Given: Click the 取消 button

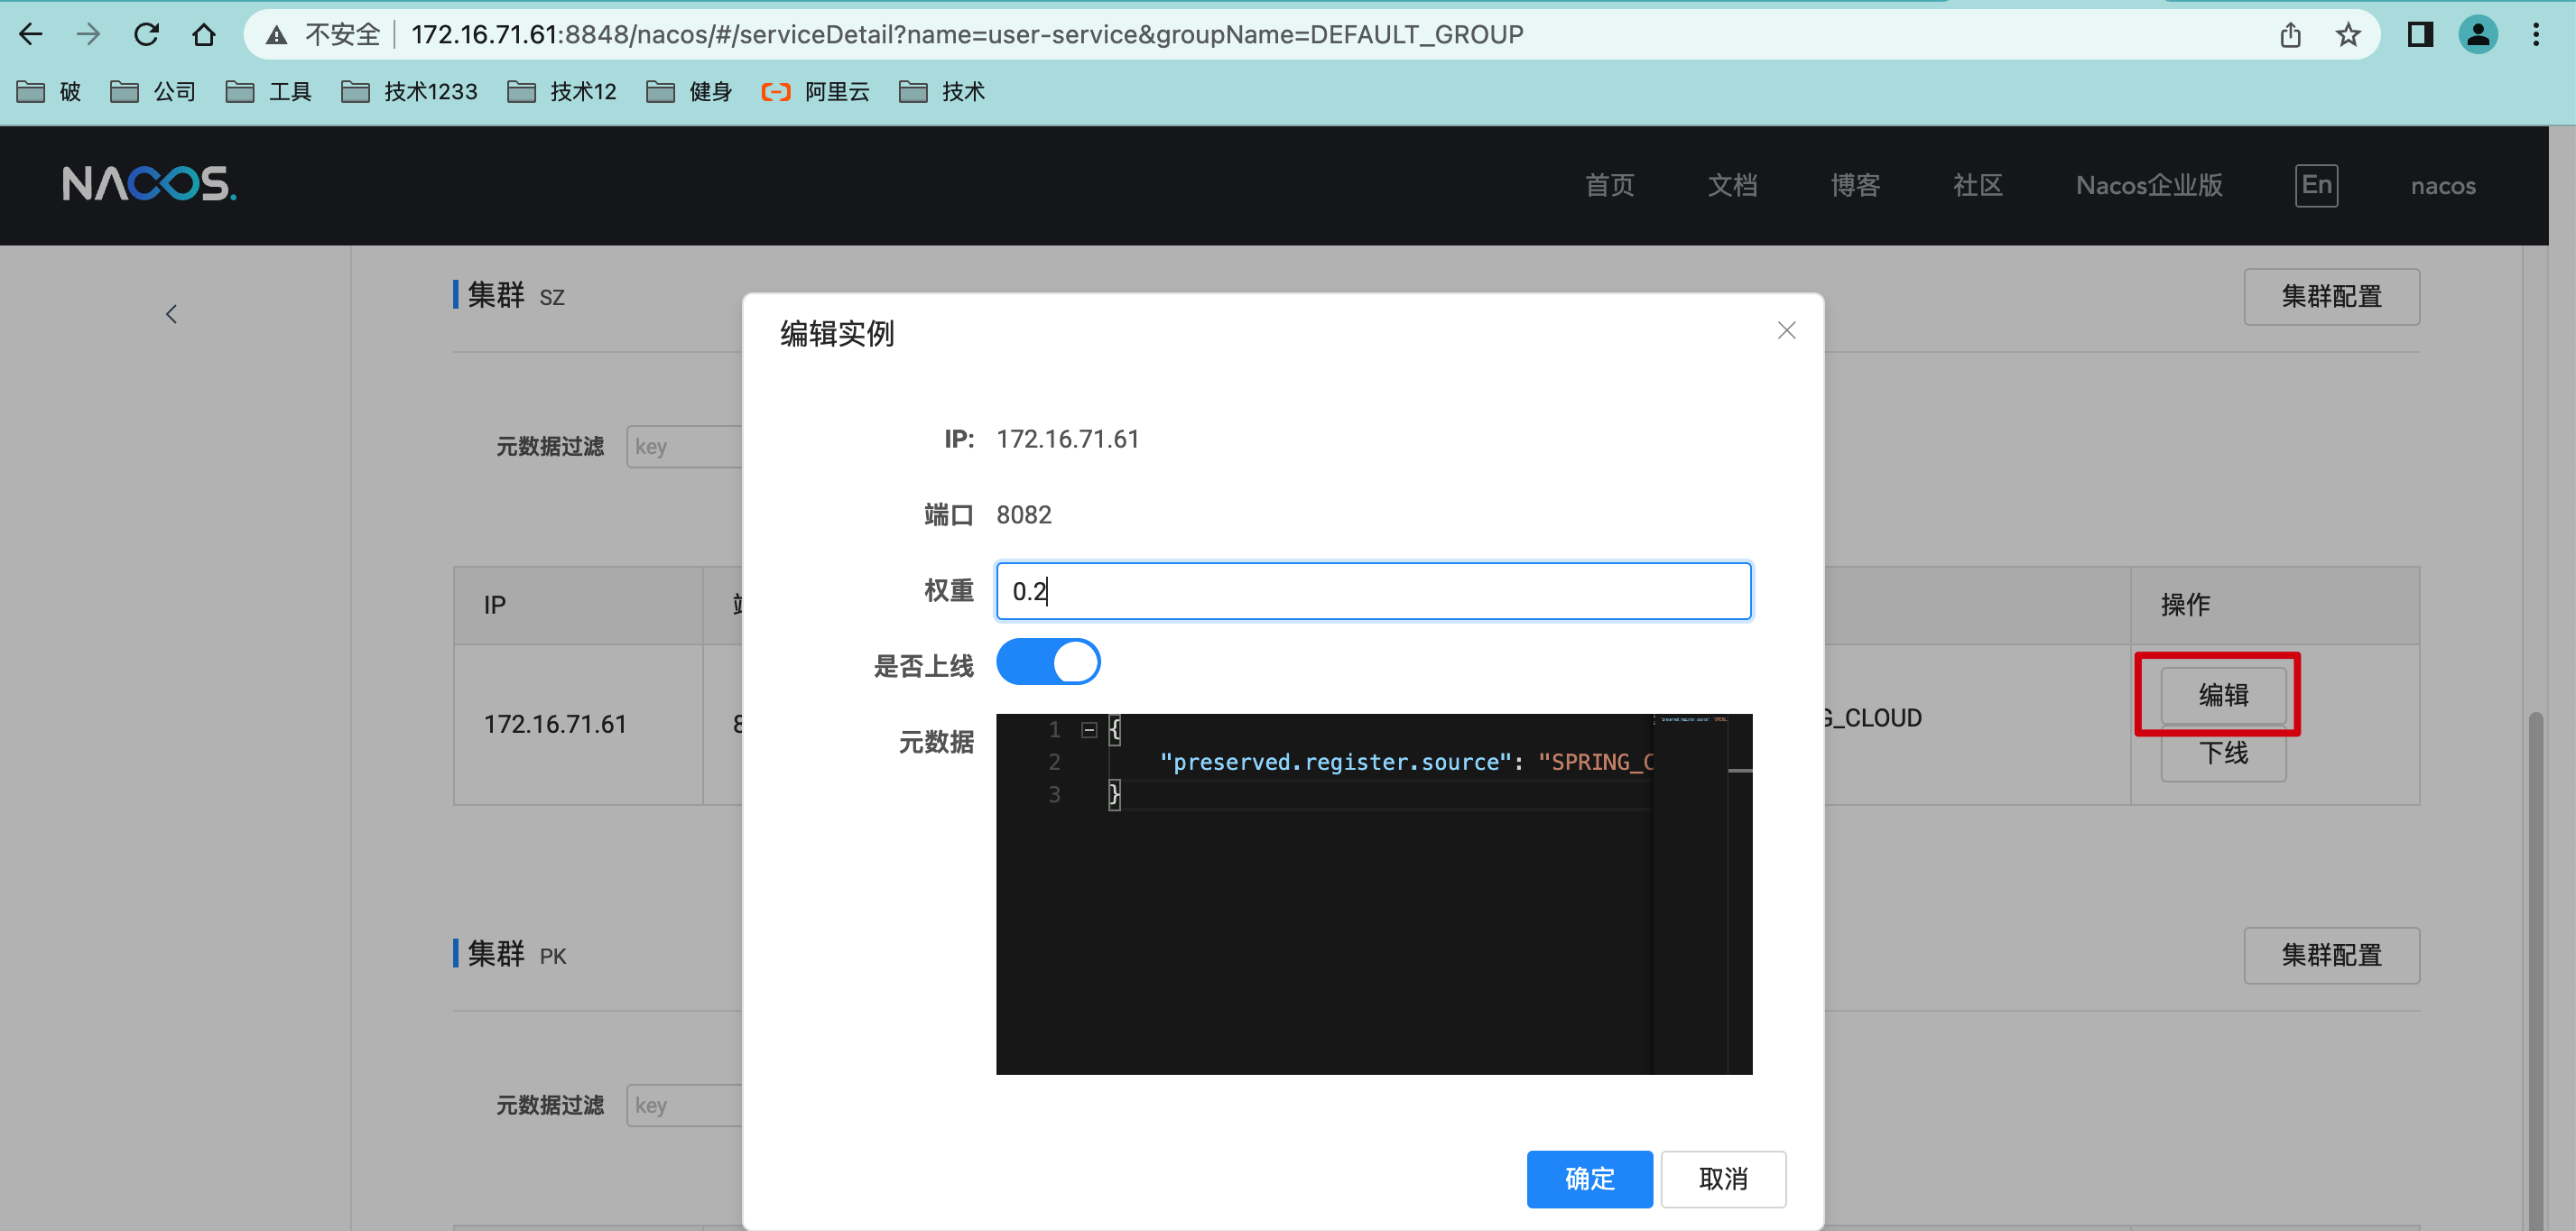Looking at the screenshot, I should [x=1722, y=1178].
